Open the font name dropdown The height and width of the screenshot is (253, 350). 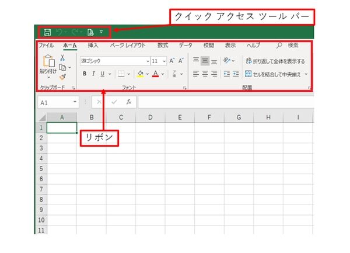(x=147, y=61)
